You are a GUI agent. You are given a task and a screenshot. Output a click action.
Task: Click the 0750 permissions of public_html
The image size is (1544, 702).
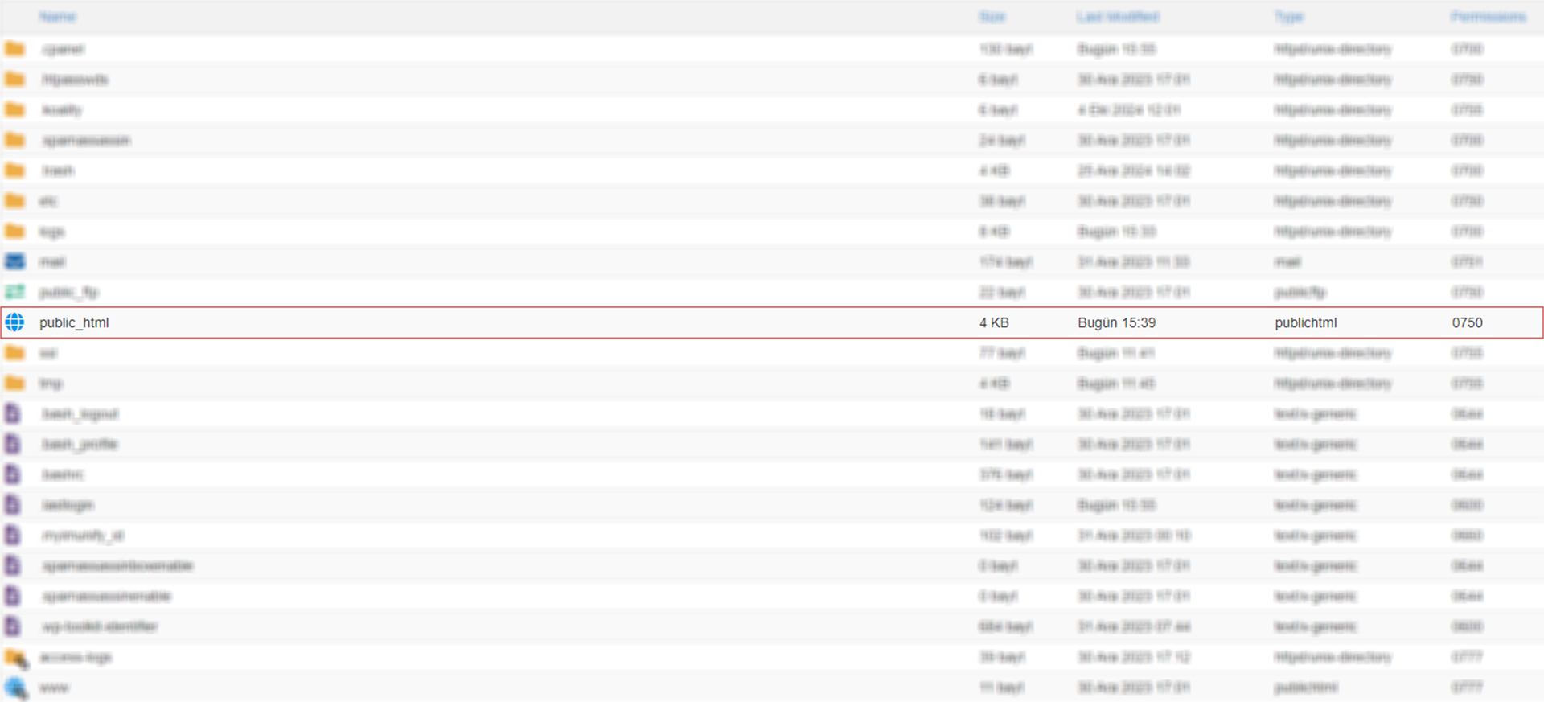pos(1467,322)
